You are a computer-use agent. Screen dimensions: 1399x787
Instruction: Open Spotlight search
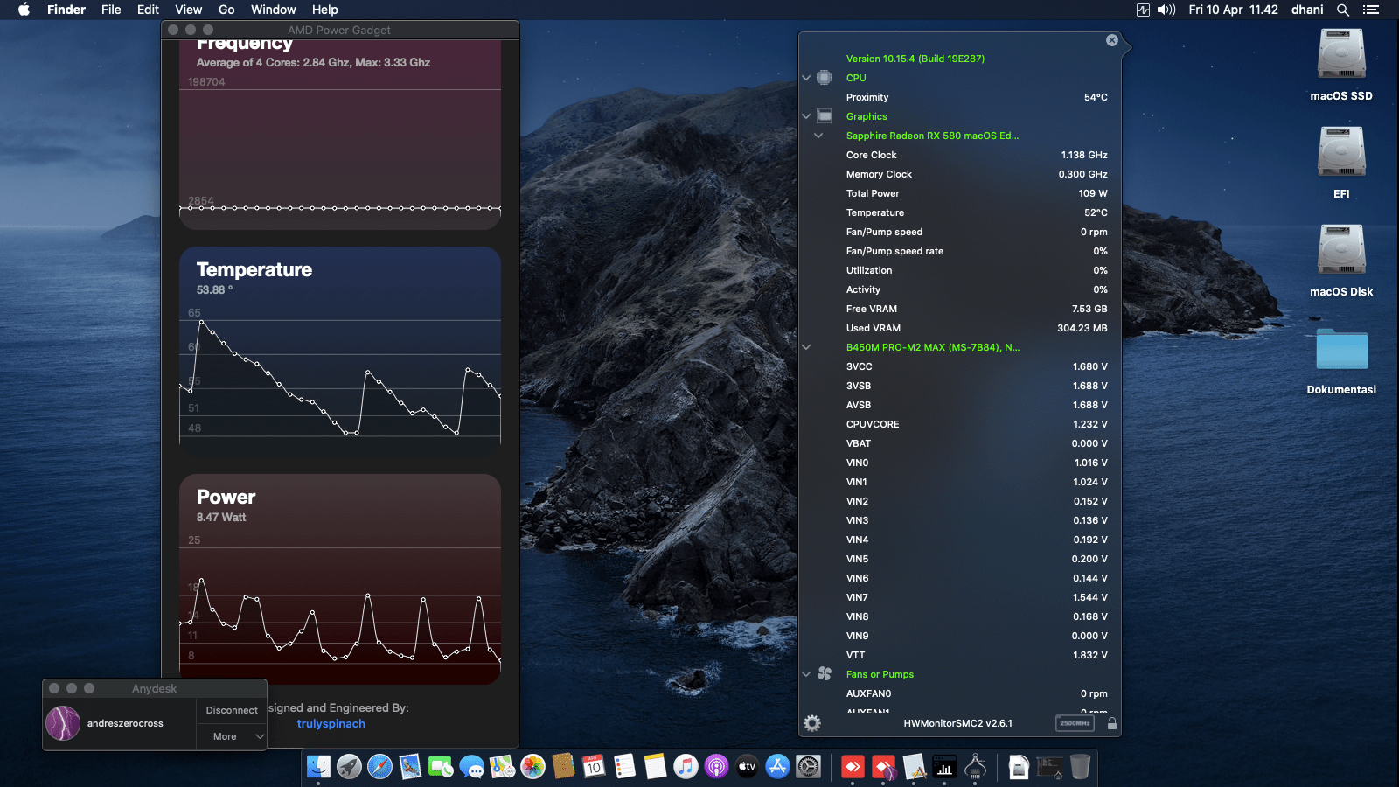pyautogui.click(x=1343, y=10)
